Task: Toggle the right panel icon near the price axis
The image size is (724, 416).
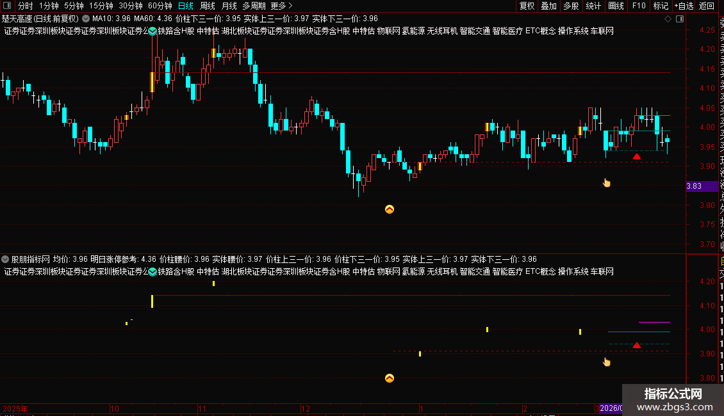Action: click(680, 19)
